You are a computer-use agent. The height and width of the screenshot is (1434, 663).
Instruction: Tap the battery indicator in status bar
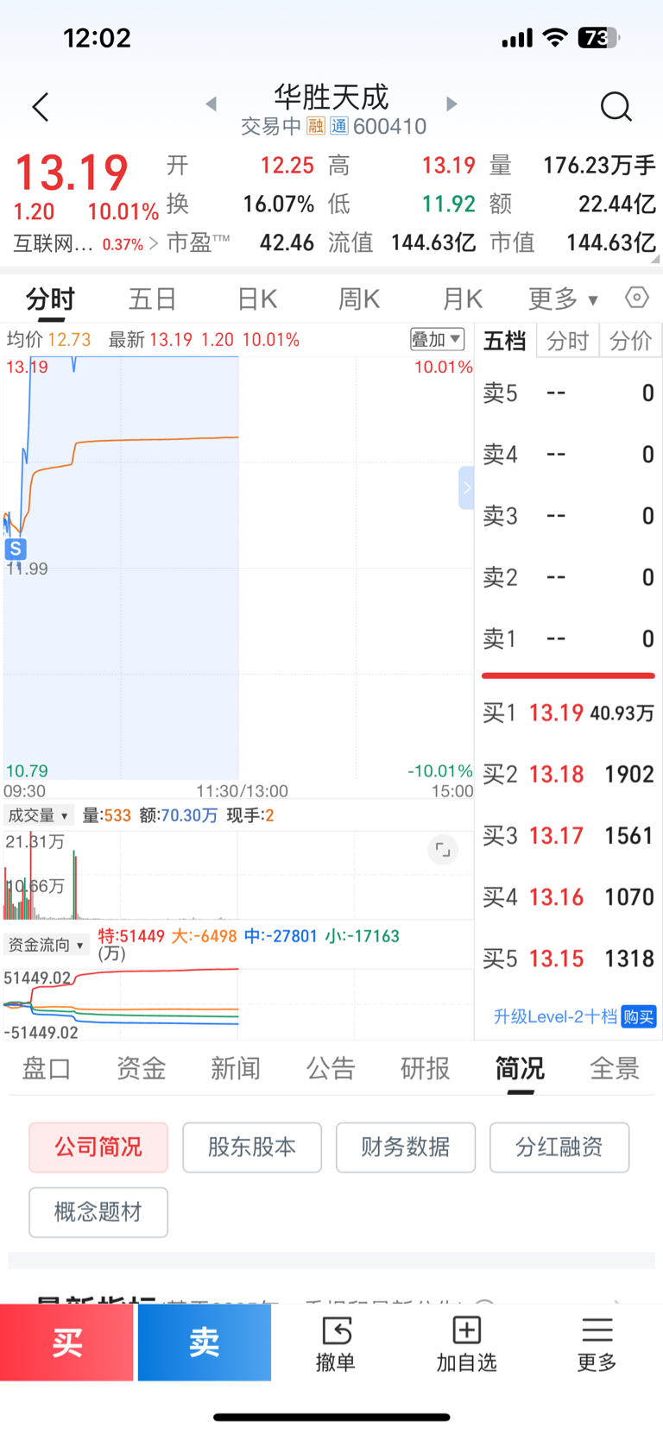click(x=599, y=38)
